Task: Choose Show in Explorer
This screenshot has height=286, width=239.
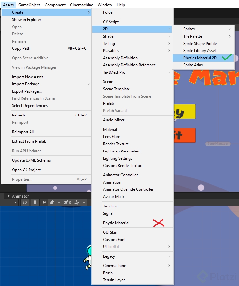Action: tap(47, 20)
